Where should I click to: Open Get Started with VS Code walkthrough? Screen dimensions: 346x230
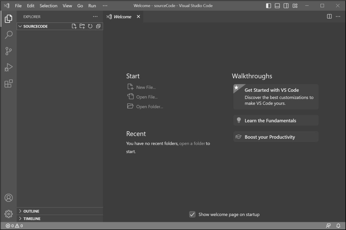click(x=276, y=97)
